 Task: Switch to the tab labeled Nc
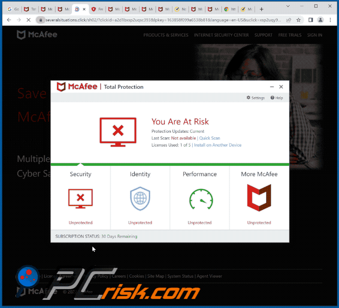[181, 9]
